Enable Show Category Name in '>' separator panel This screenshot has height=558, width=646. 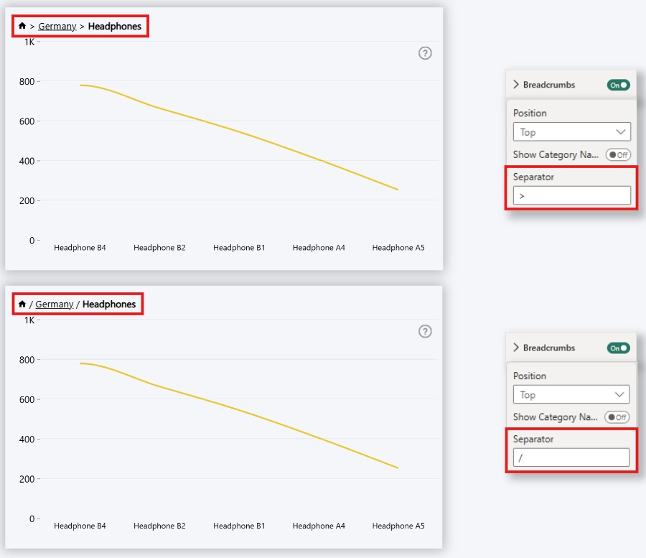coord(618,155)
